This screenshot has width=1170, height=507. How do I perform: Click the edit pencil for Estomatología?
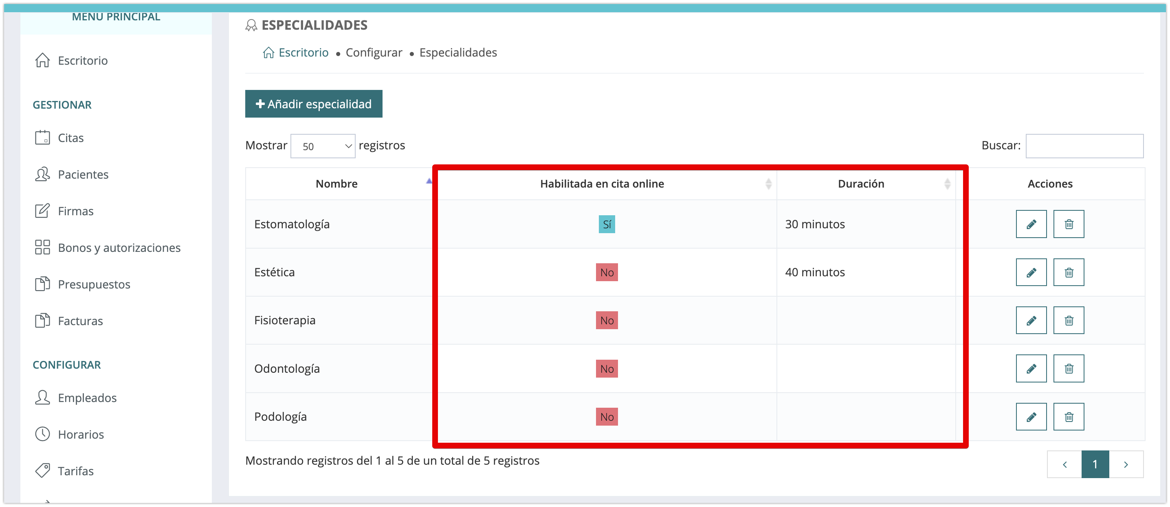coord(1031,224)
